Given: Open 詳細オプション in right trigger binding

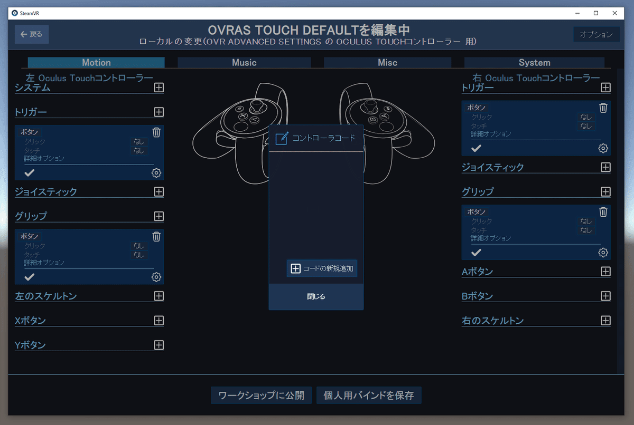Looking at the screenshot, I should (491, 134).
